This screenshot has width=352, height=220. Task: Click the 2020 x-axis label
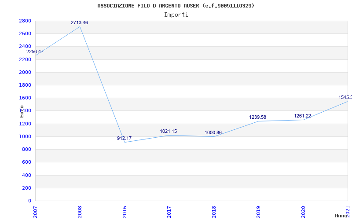coord(303,212)
